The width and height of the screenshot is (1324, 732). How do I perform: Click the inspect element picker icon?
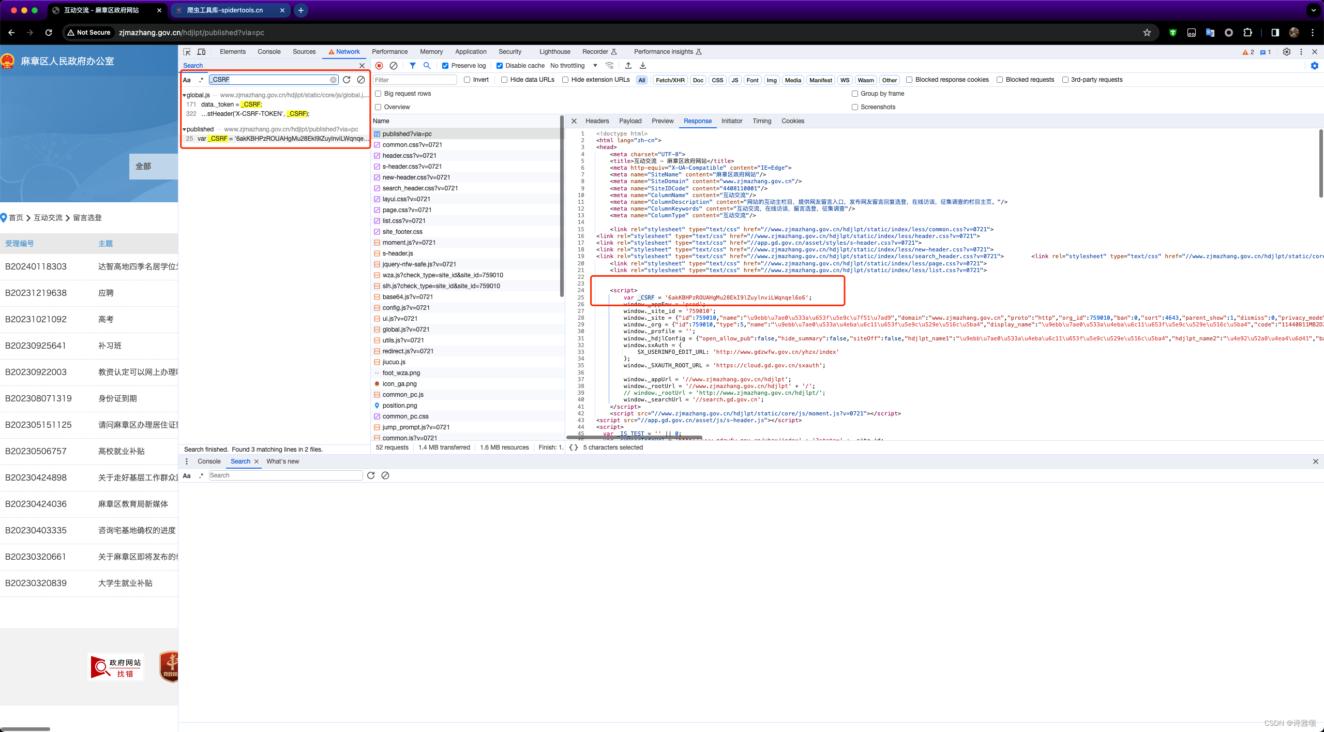(187, 52)
